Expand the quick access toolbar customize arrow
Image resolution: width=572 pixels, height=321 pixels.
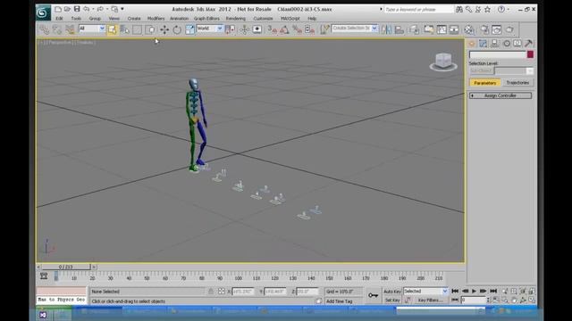122,9
